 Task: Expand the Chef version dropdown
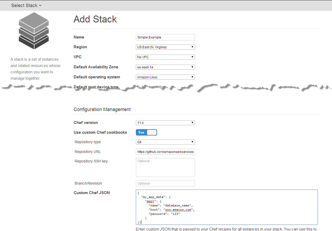coord(165,123)
